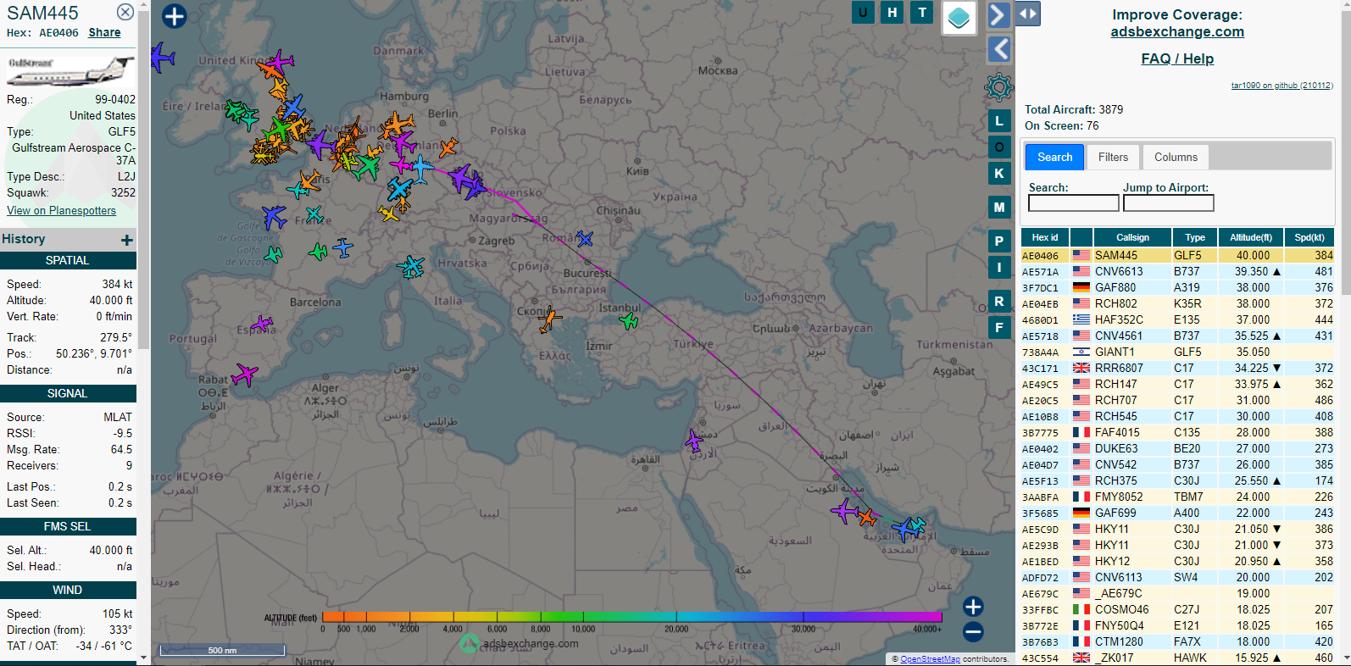Zoom out with bottom-right minus button
Screen dimensions: 1351x666
pyautogui.click(x=973, y=631)
